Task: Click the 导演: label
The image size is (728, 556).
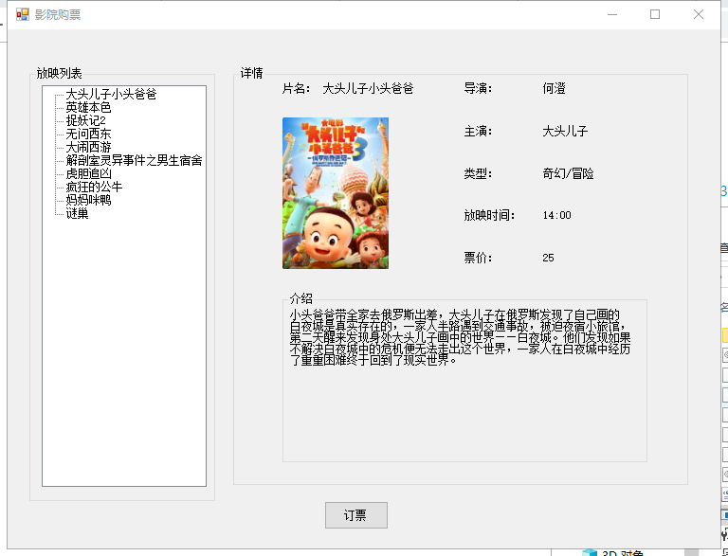Action: (x=478, y=89)
